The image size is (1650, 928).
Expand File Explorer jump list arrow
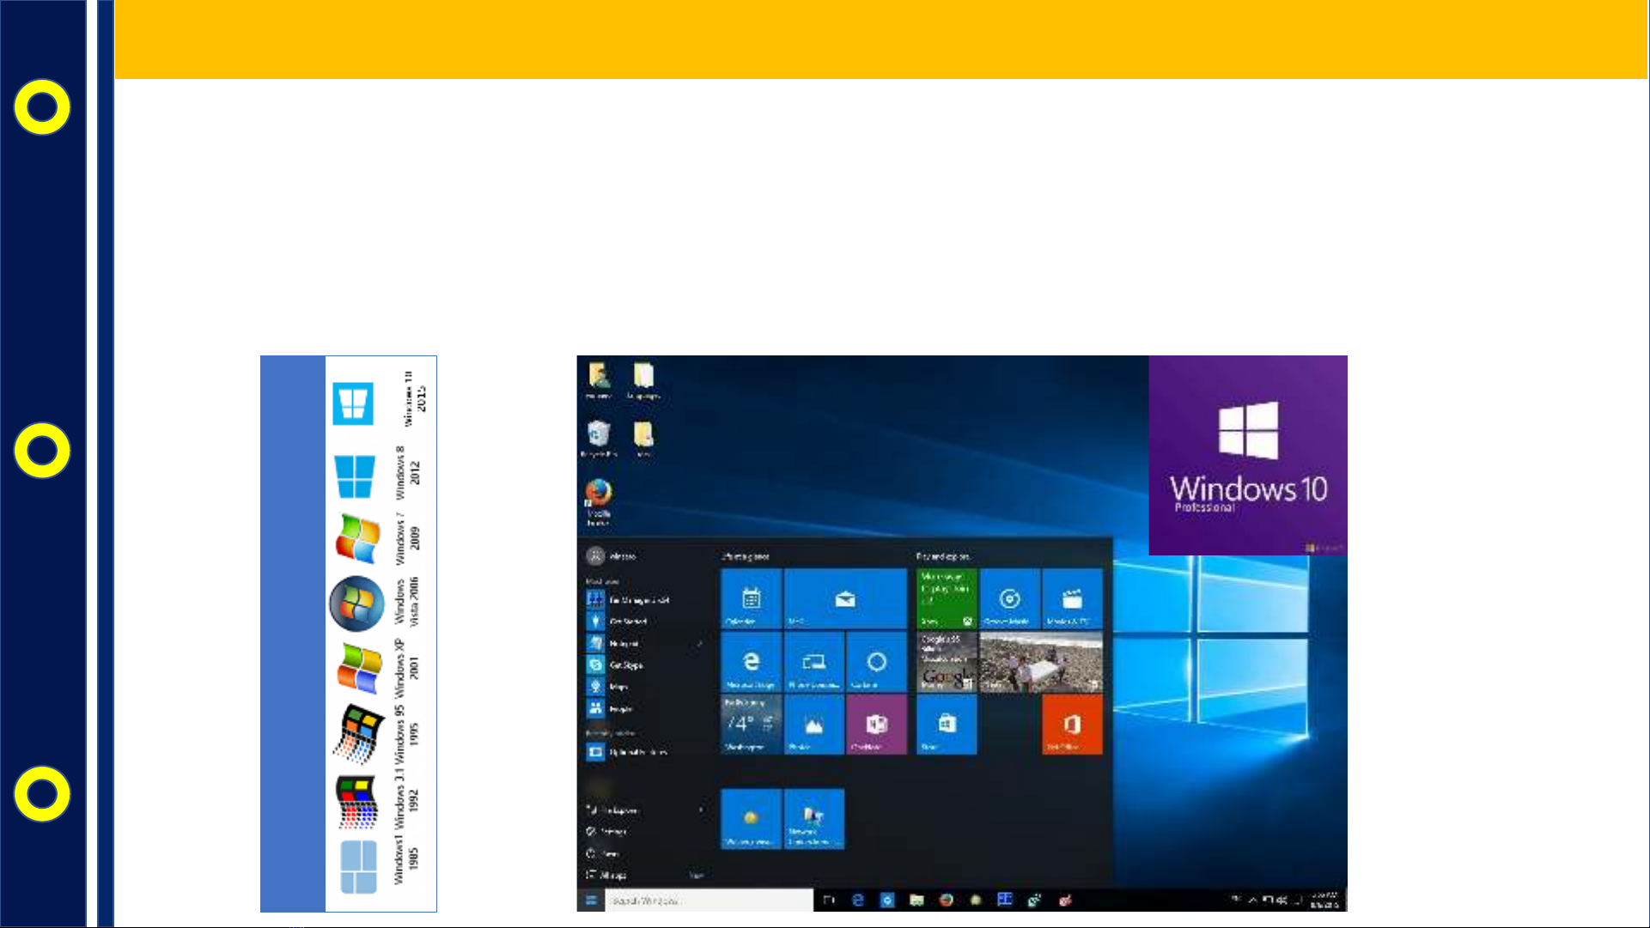coord(701,810)
